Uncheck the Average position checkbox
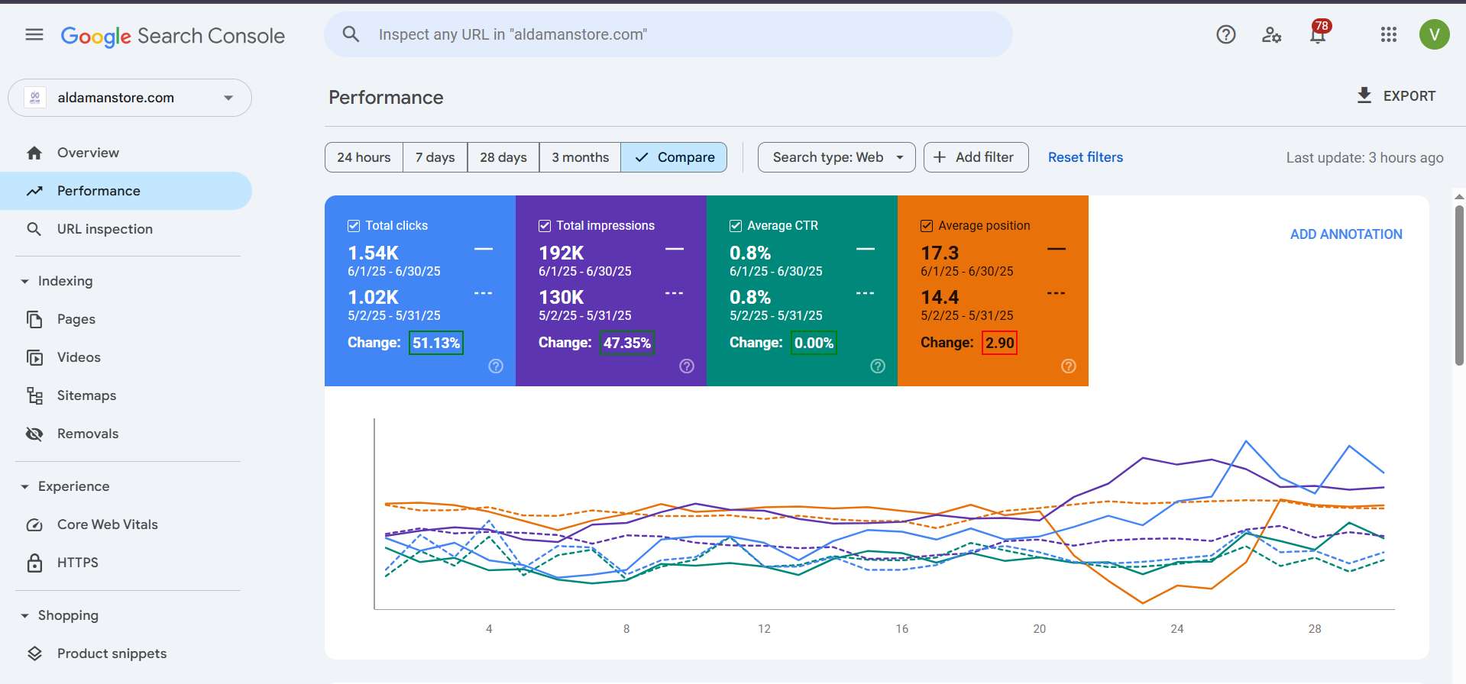The image size is (1466, 684). point(927,226)
